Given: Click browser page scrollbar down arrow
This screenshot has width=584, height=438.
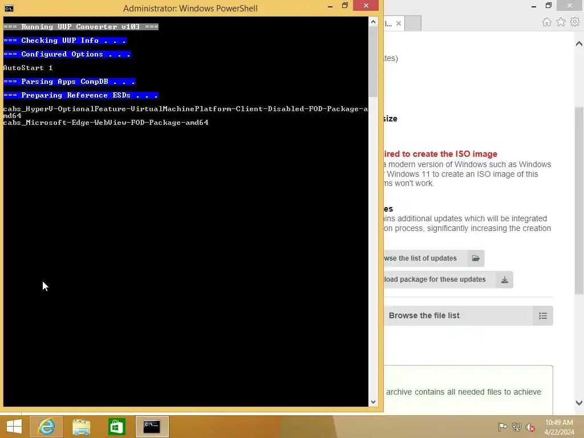Looking at the screenshot, I should click(579, 403).
